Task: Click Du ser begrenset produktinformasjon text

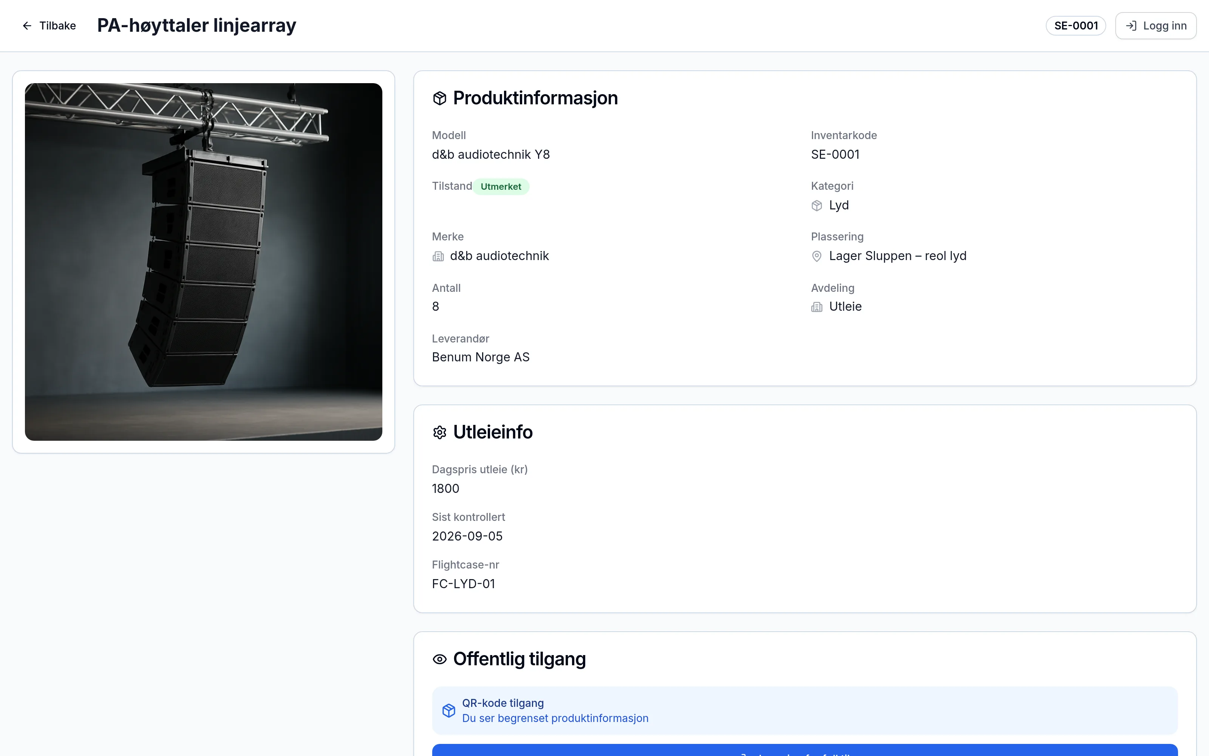Action: tap(555, 718)
